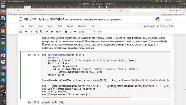Copy selected cells icon
Image resolution: width=186 pixels, height=105 pixels.
pos(36,32)
